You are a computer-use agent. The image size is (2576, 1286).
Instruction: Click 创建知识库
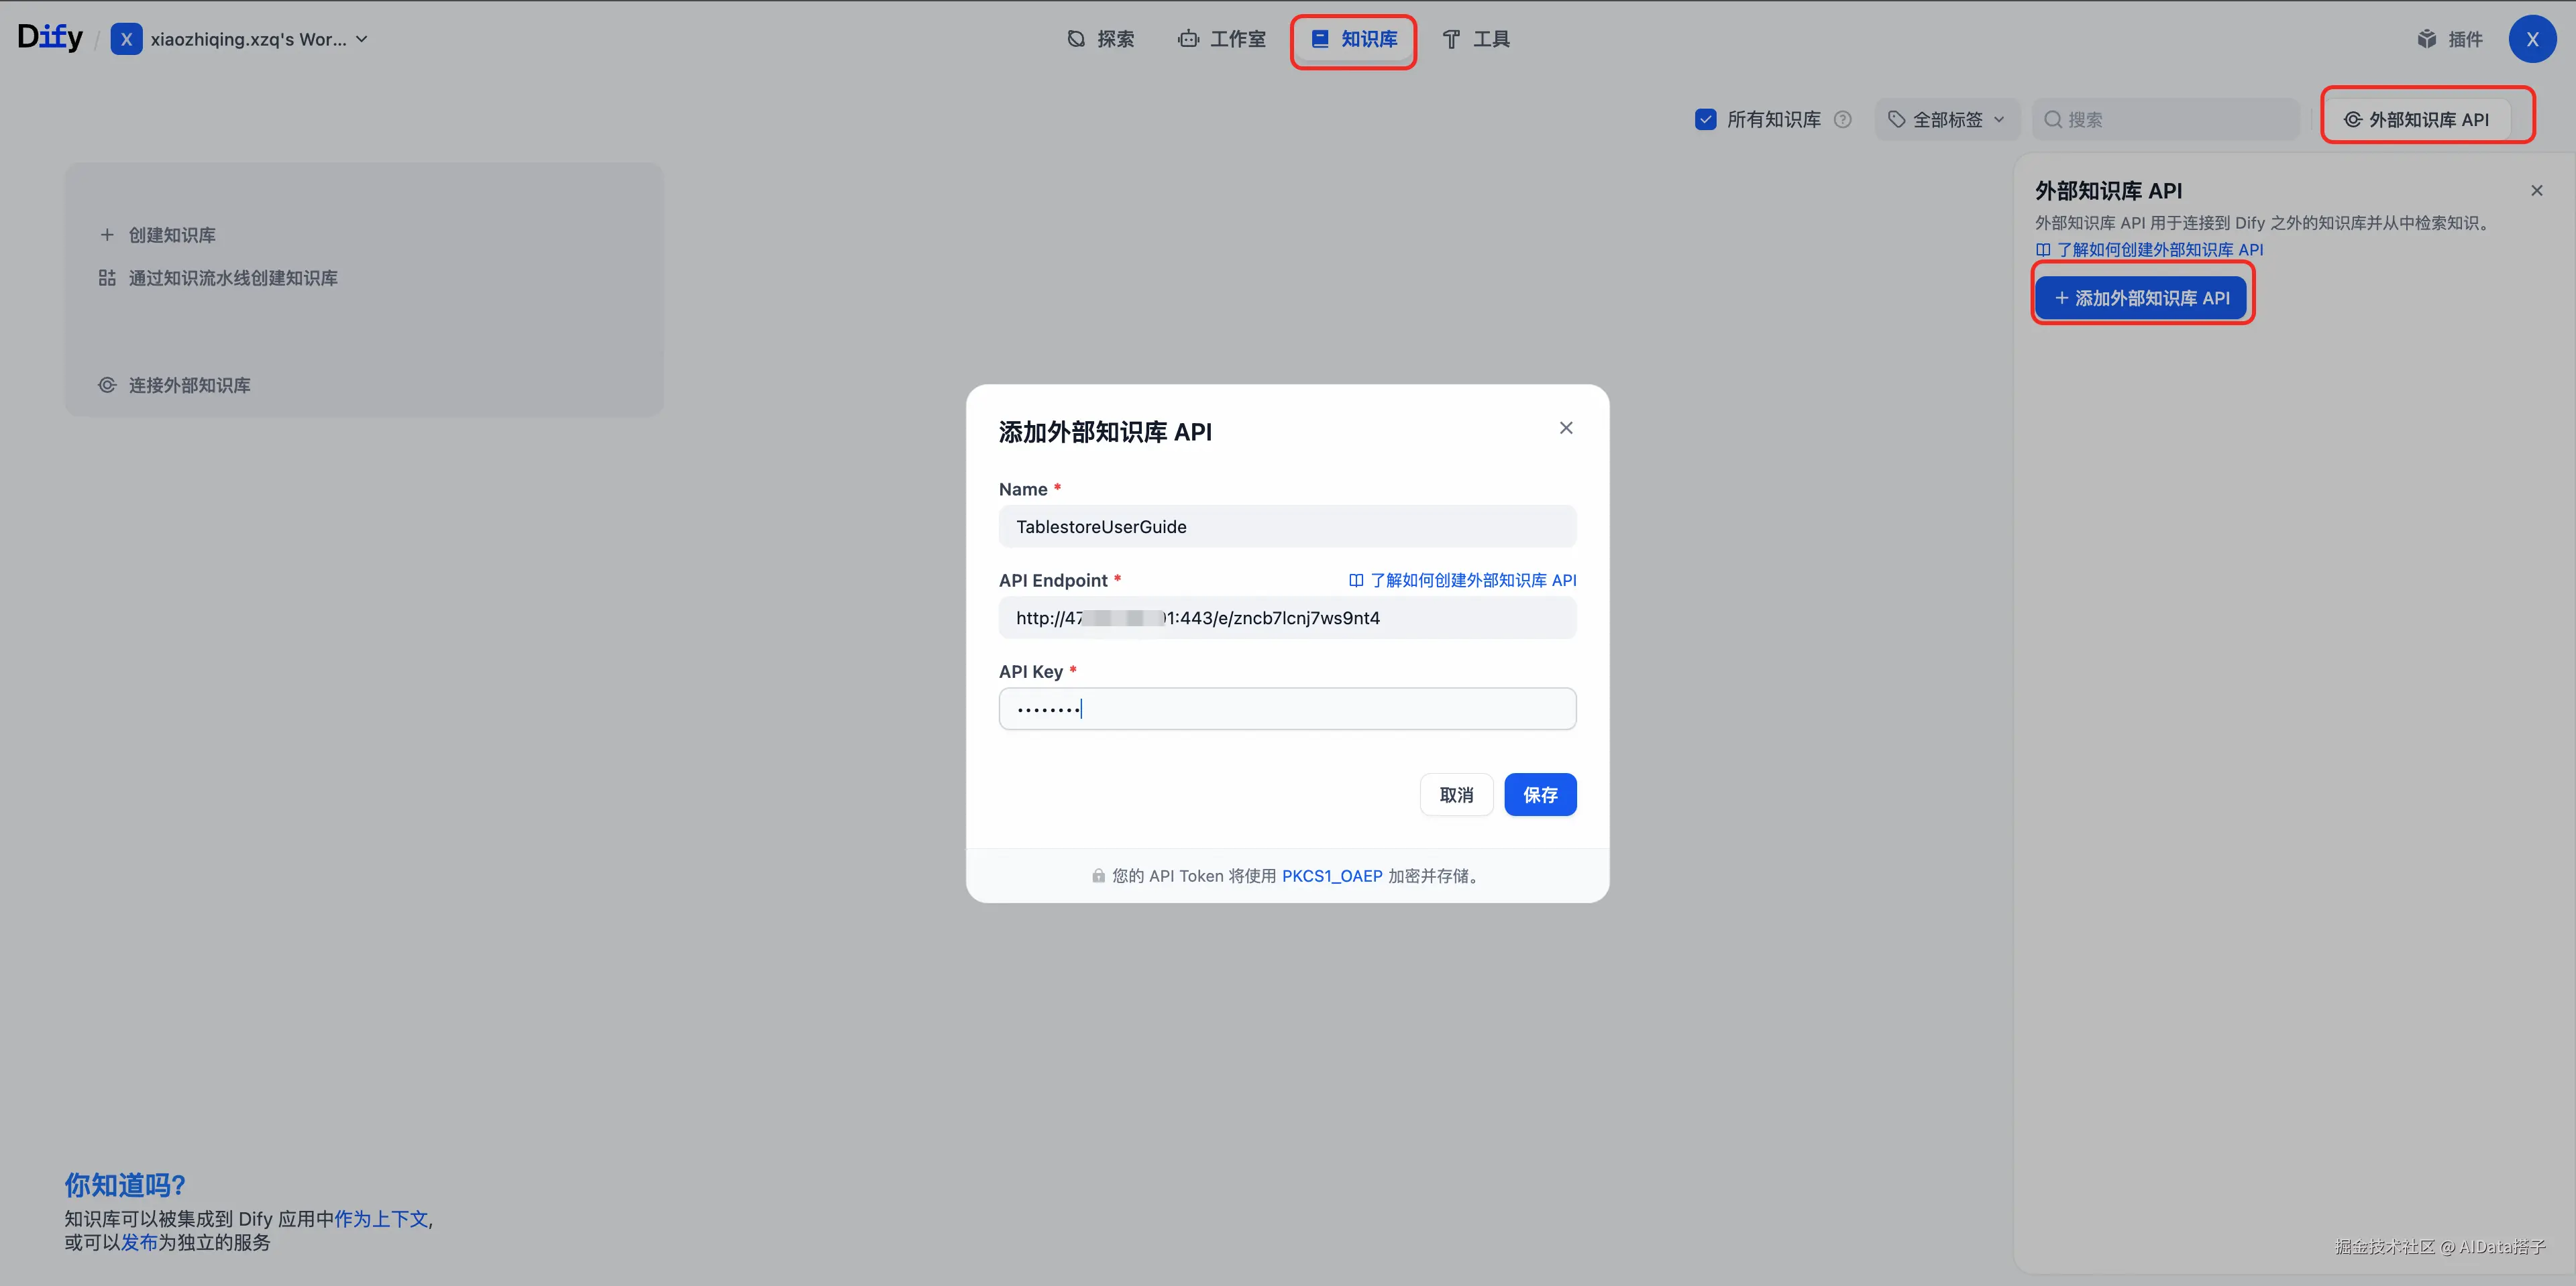click(x=158, y=235)
